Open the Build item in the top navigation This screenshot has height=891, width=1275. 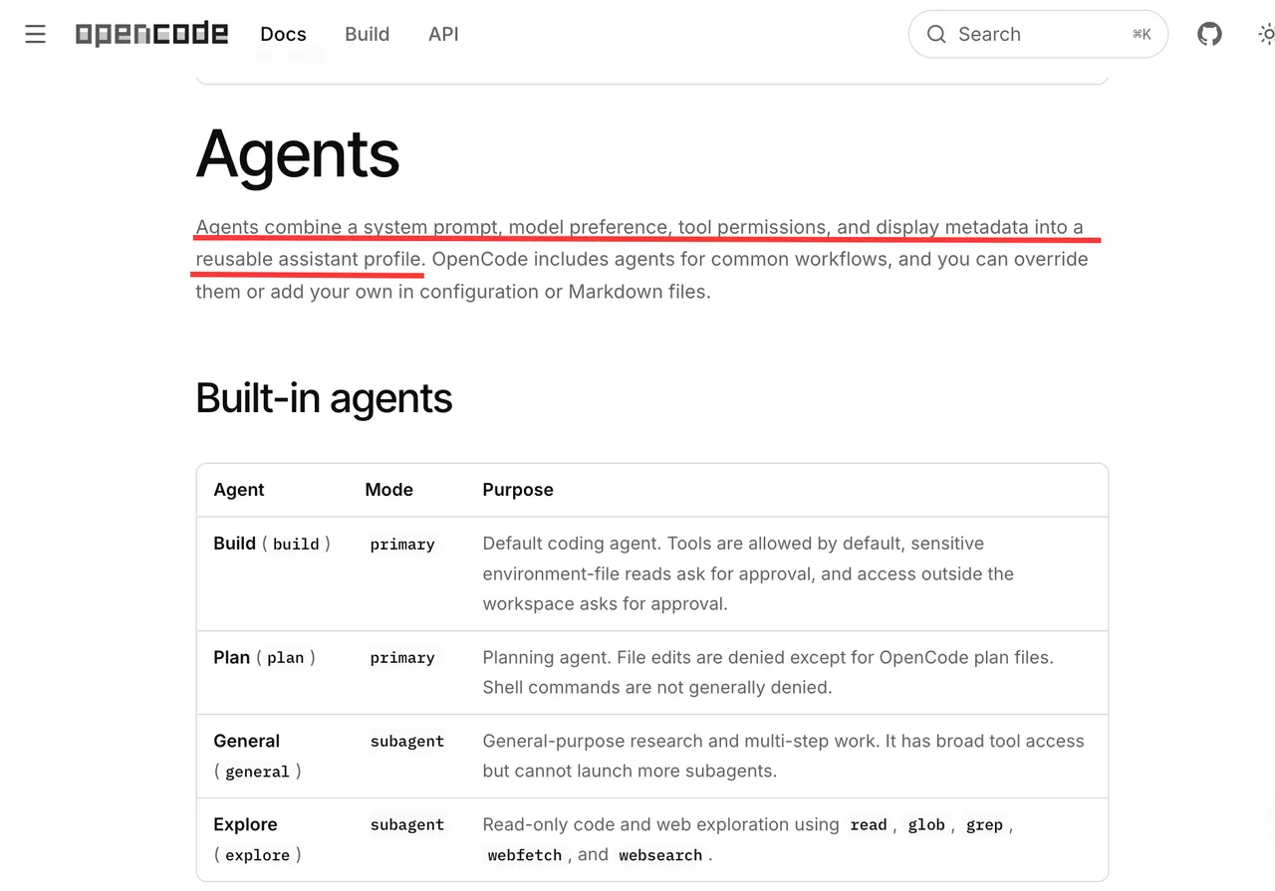(367, 34)
